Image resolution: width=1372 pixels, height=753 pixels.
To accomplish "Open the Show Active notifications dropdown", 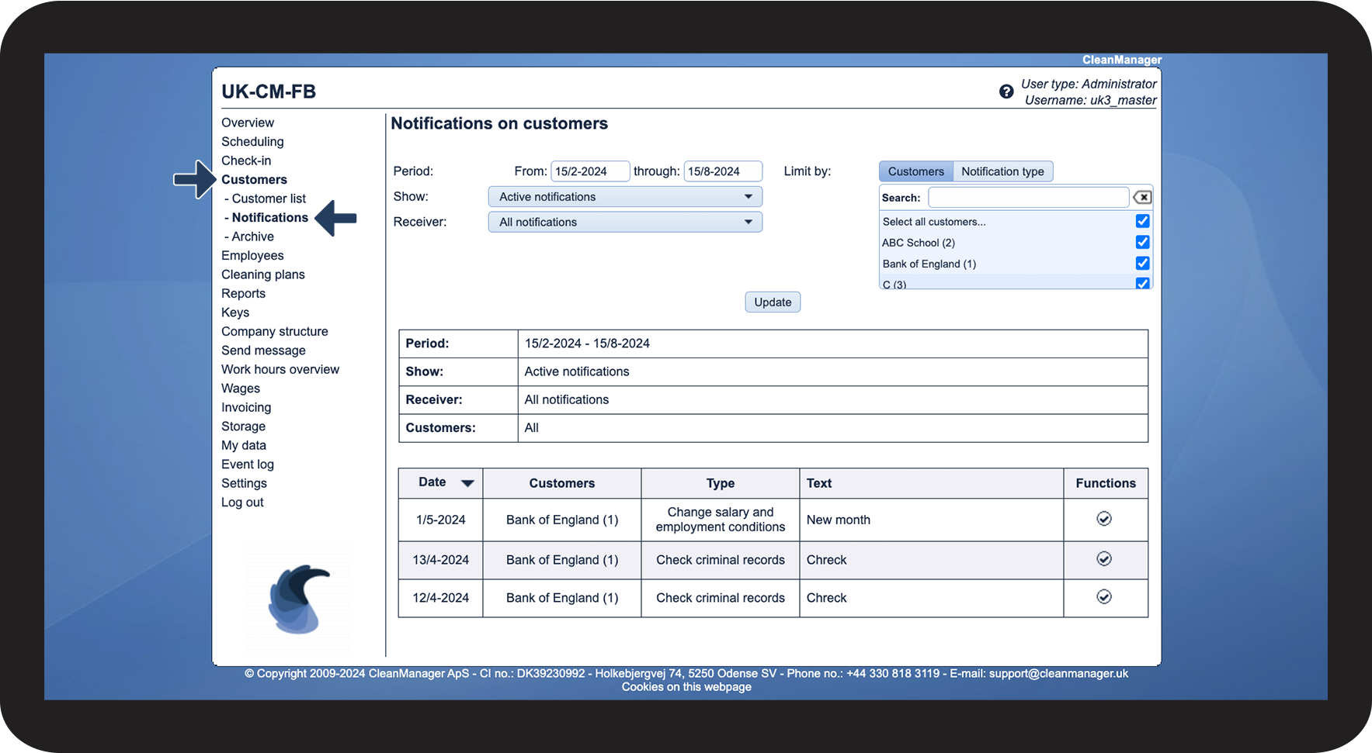I will 625,197.
